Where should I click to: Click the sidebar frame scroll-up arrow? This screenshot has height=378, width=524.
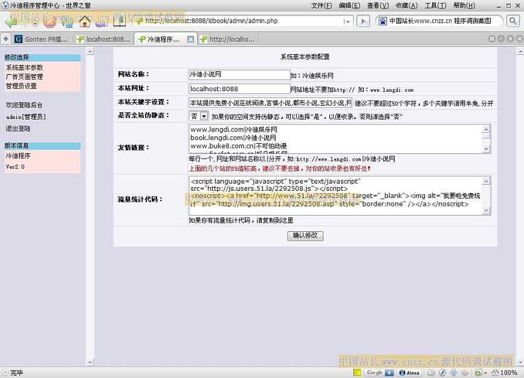[x=90, y=51]
